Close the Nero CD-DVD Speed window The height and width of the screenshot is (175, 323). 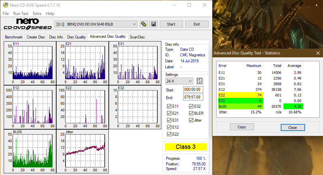[x=204, y=5]
